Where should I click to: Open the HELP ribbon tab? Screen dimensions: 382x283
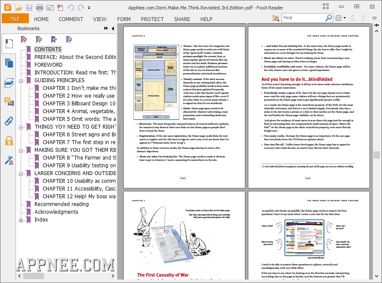[x=207, y=19]
